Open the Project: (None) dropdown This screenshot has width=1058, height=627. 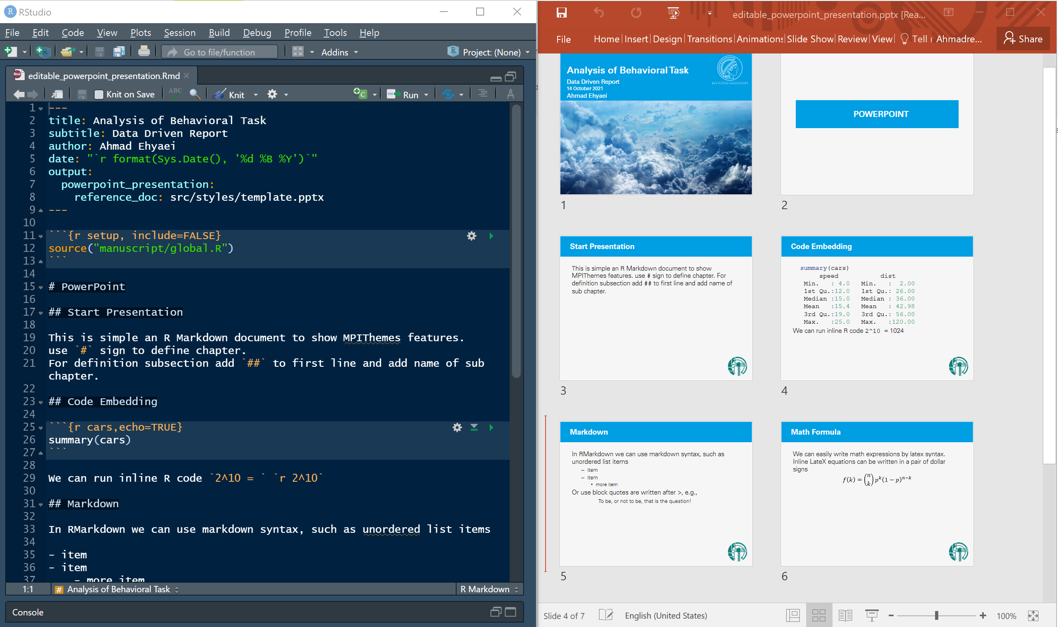pos(488,52)
